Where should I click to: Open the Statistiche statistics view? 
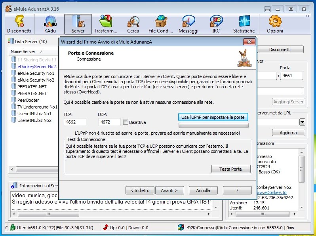[x=244, y=24]
